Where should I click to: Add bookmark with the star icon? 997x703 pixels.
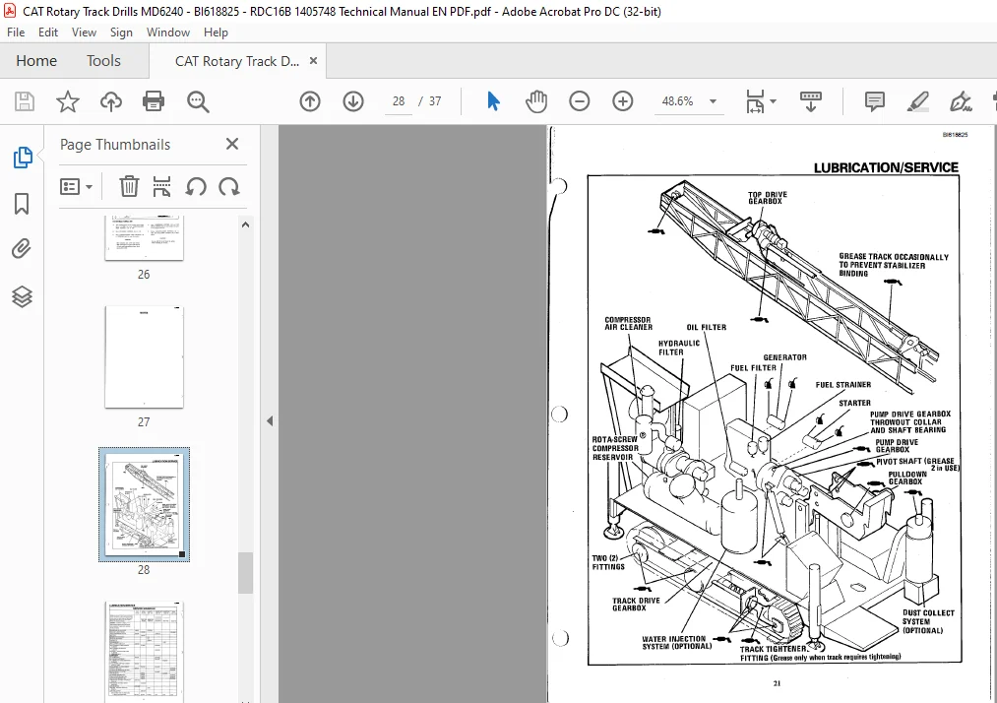[67, 101]
